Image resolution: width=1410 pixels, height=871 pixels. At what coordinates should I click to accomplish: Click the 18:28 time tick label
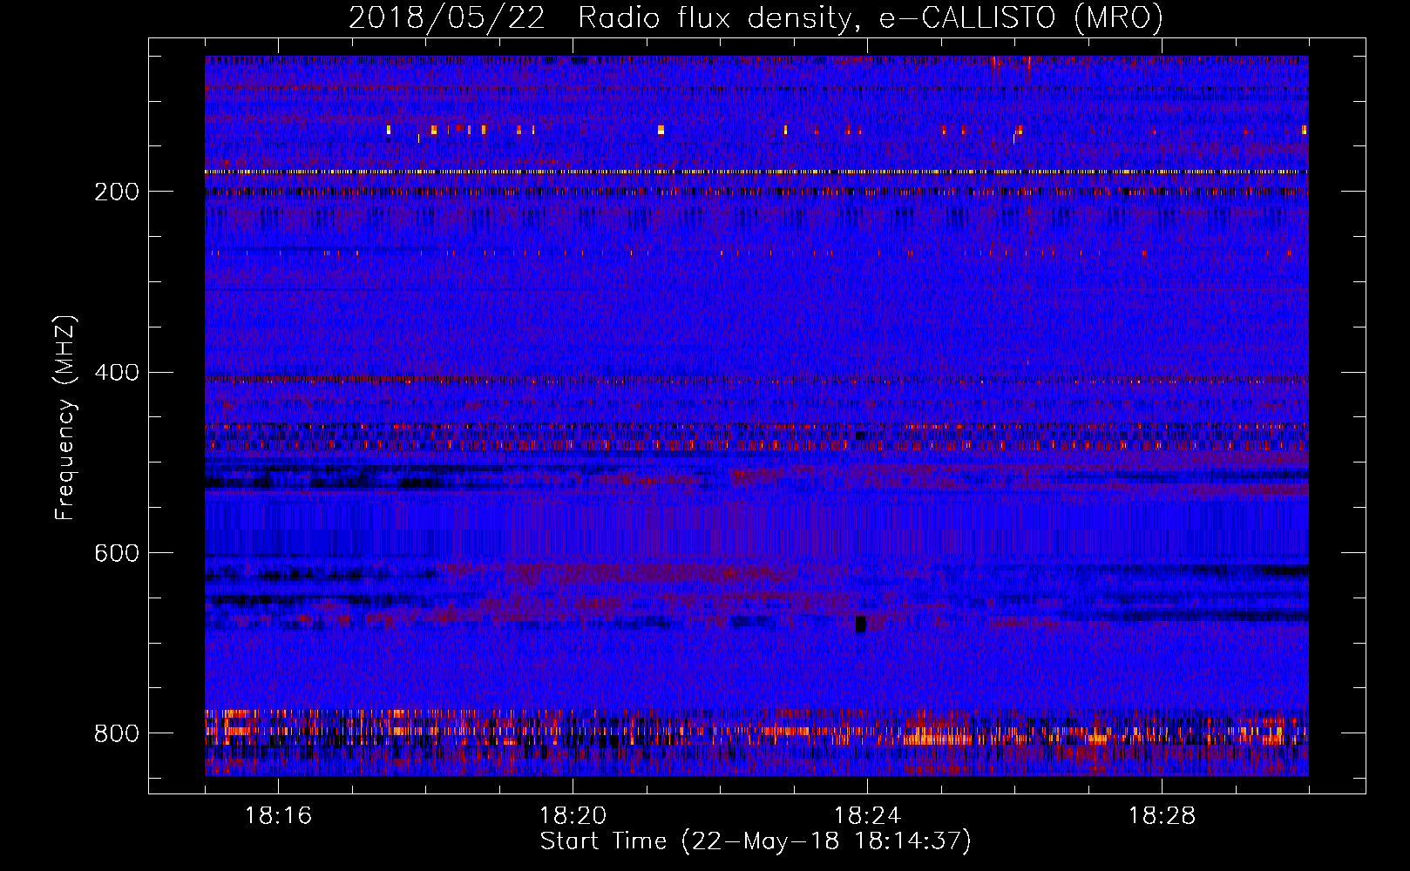pos(1162,816)
